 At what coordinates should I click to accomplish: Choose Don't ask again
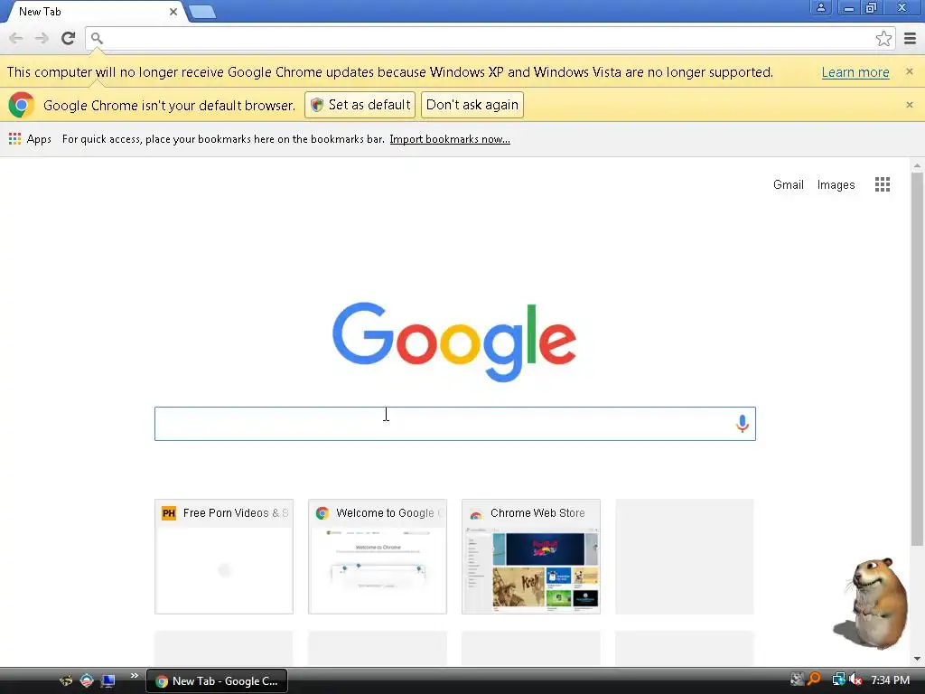472,105
